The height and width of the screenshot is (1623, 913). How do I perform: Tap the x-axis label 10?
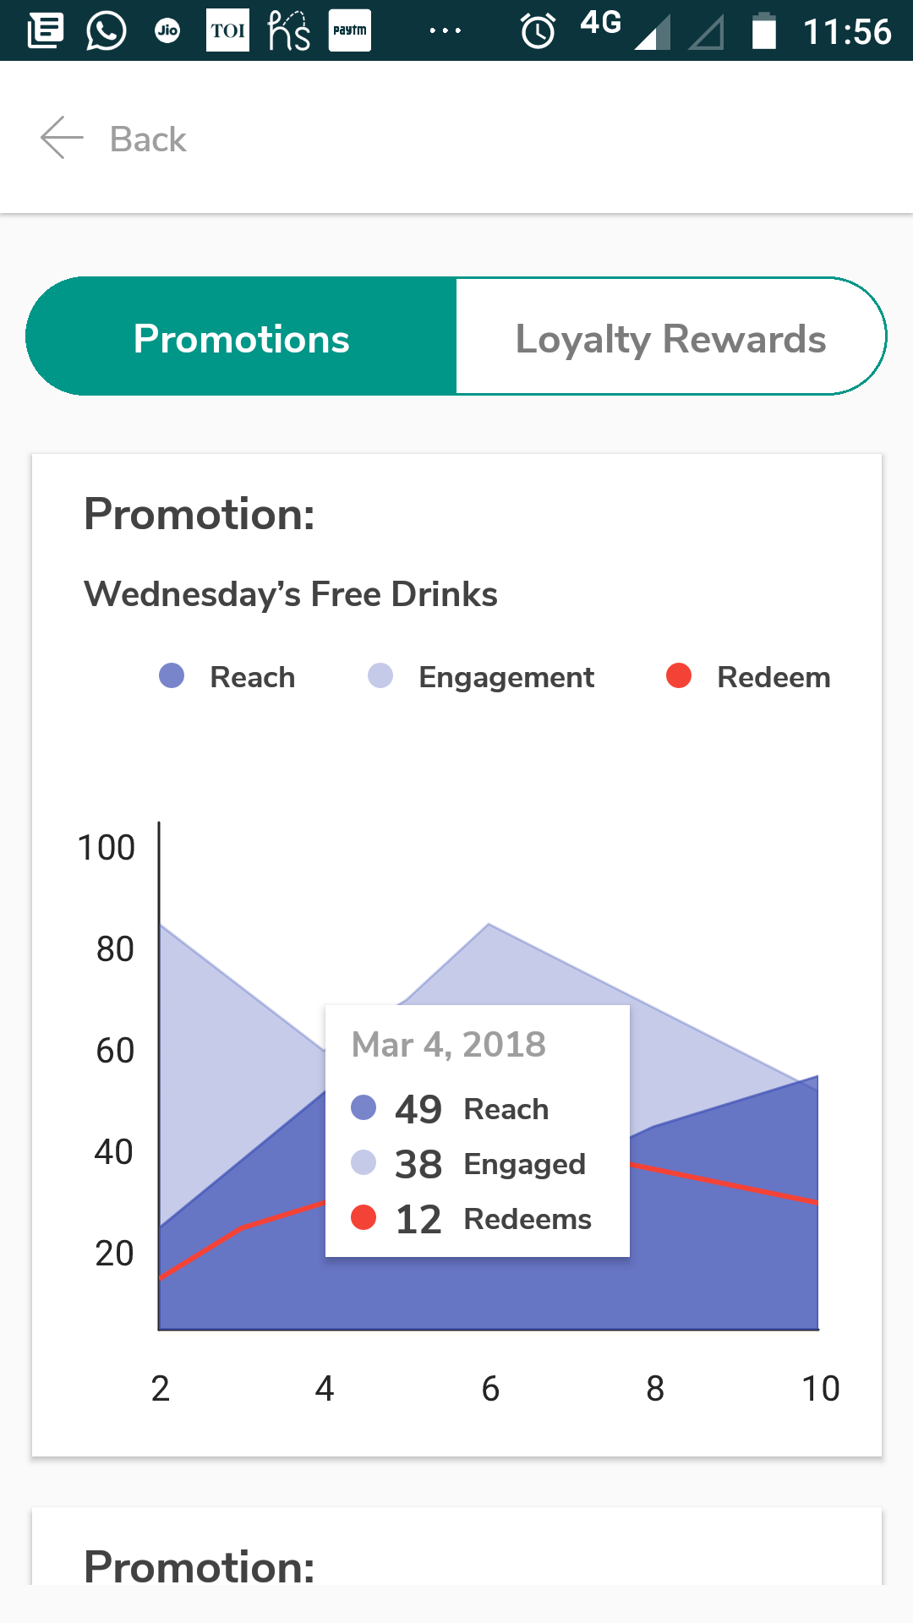coord(820,1389)
